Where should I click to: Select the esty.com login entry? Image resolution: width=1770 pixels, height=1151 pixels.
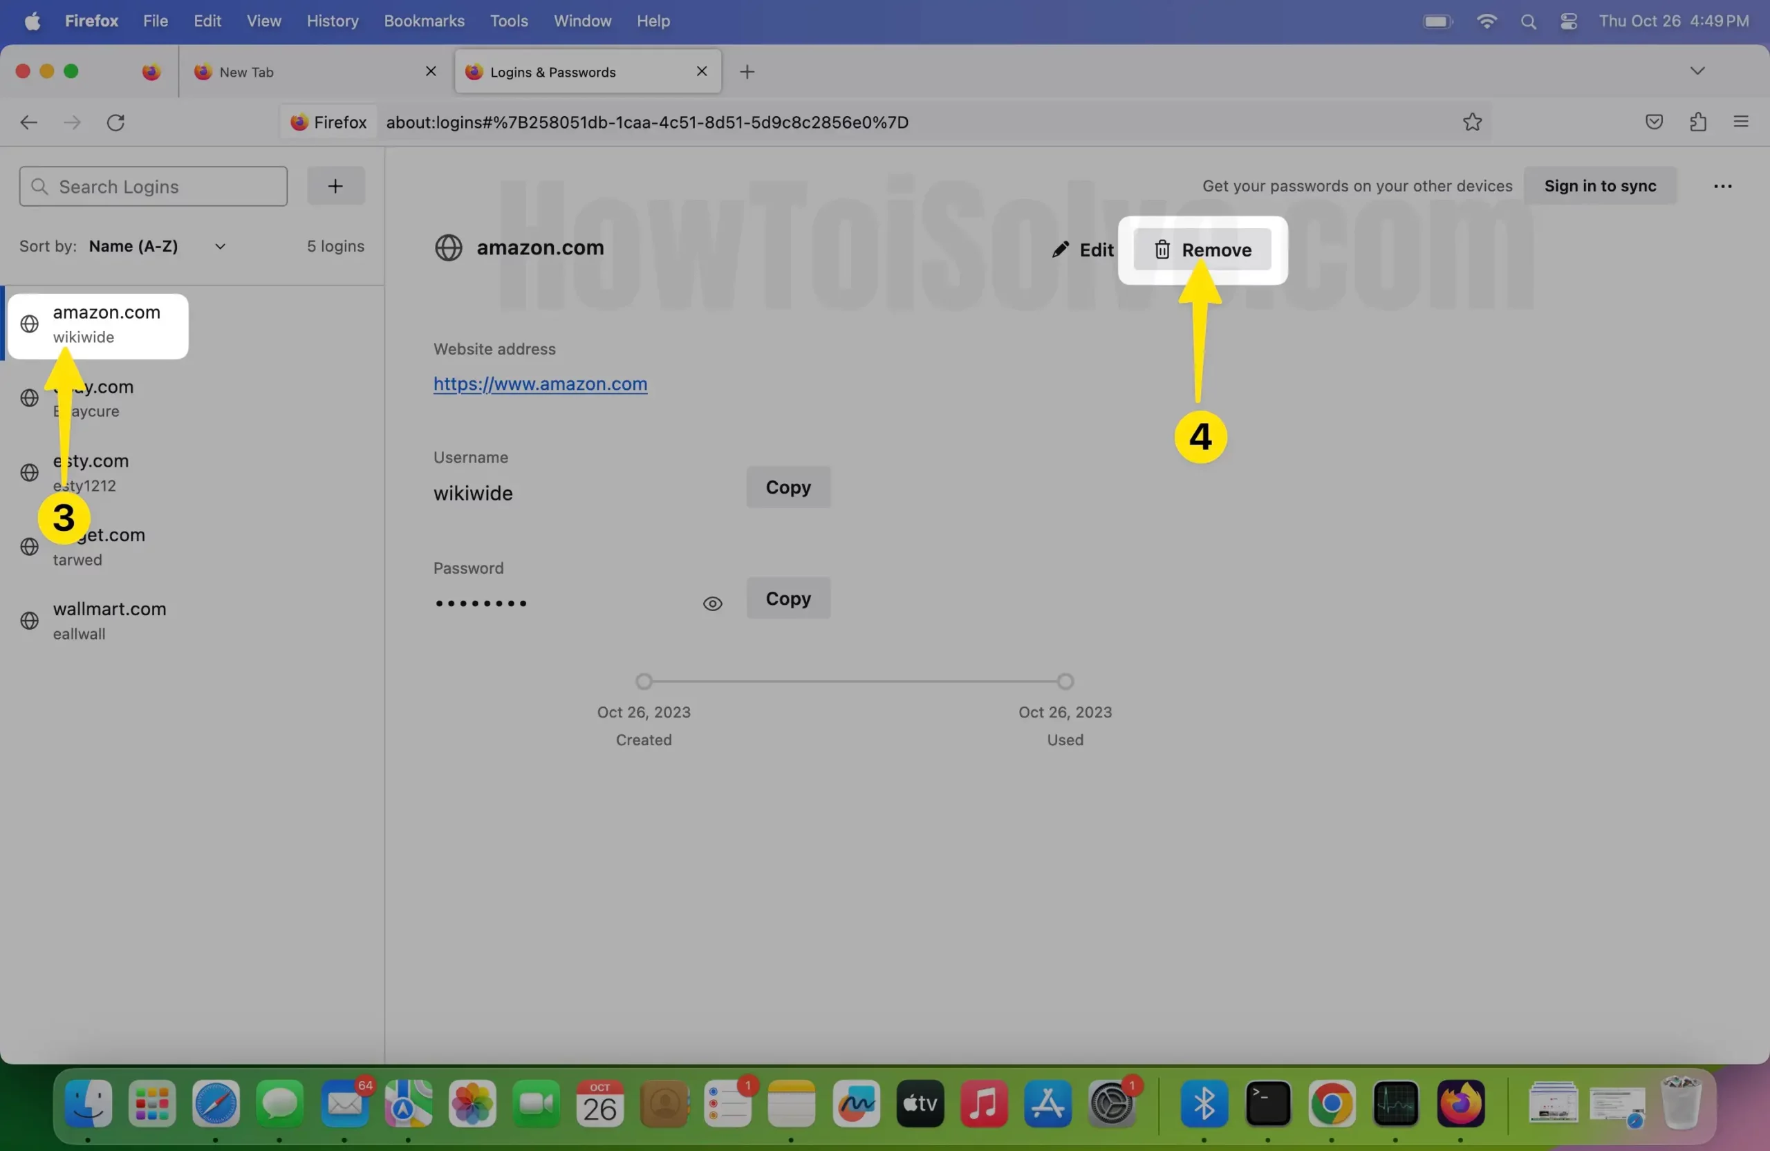coord(192,473)
